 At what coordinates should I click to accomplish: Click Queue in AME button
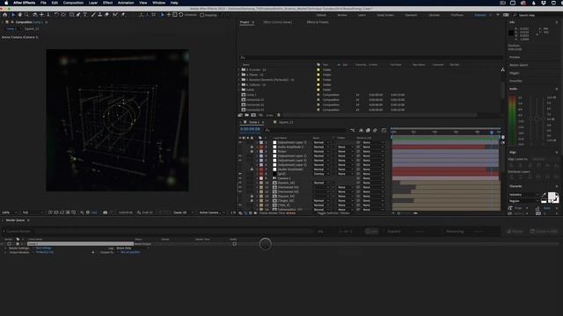544,232
